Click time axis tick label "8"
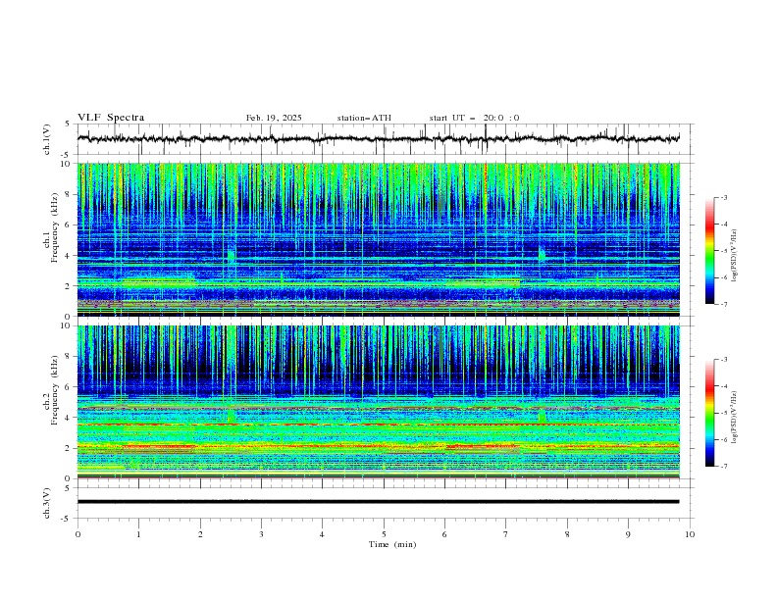This screenshot has height=600, width=777. (567, 534)
